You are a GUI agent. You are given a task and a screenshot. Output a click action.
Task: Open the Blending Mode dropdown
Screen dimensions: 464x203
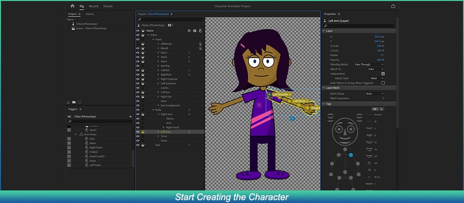369,64
